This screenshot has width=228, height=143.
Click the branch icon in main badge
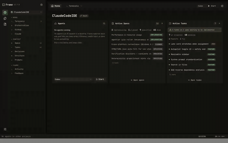tap(81, 16)
